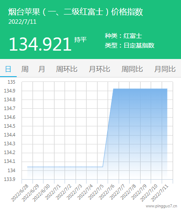Click the 2022/7/11 date under the title
181x210 pixels.
point(22,22)
